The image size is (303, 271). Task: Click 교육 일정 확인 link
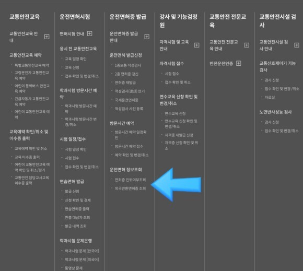pyautogui.click(x=76, y=59)
